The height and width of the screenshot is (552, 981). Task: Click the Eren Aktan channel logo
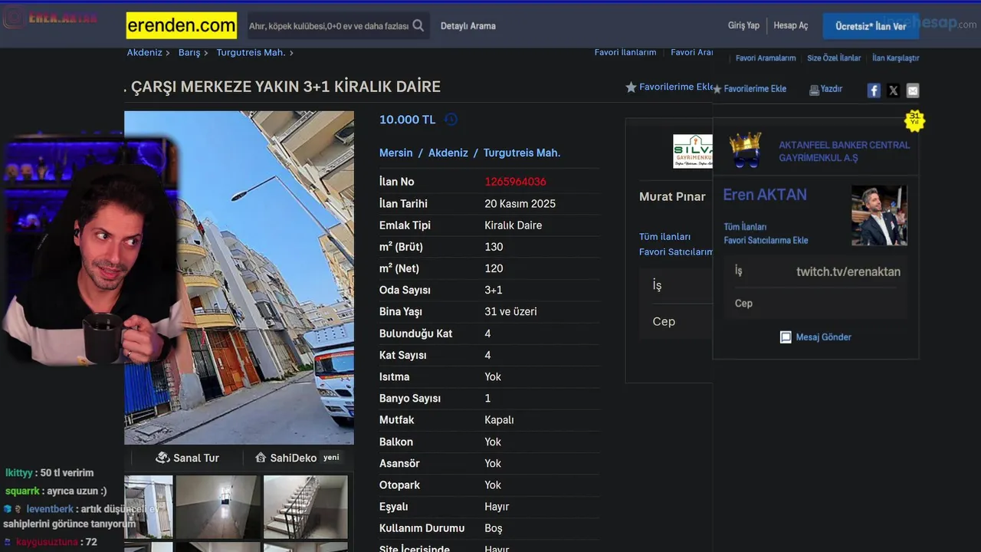click(x=51, y=18)
